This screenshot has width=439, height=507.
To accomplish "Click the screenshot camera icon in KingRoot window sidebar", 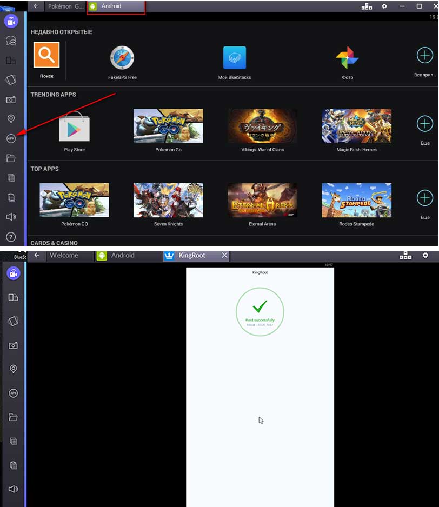I will pos(14,345).
